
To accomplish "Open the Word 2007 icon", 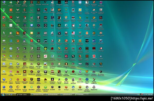I will (x=4, y=65).
